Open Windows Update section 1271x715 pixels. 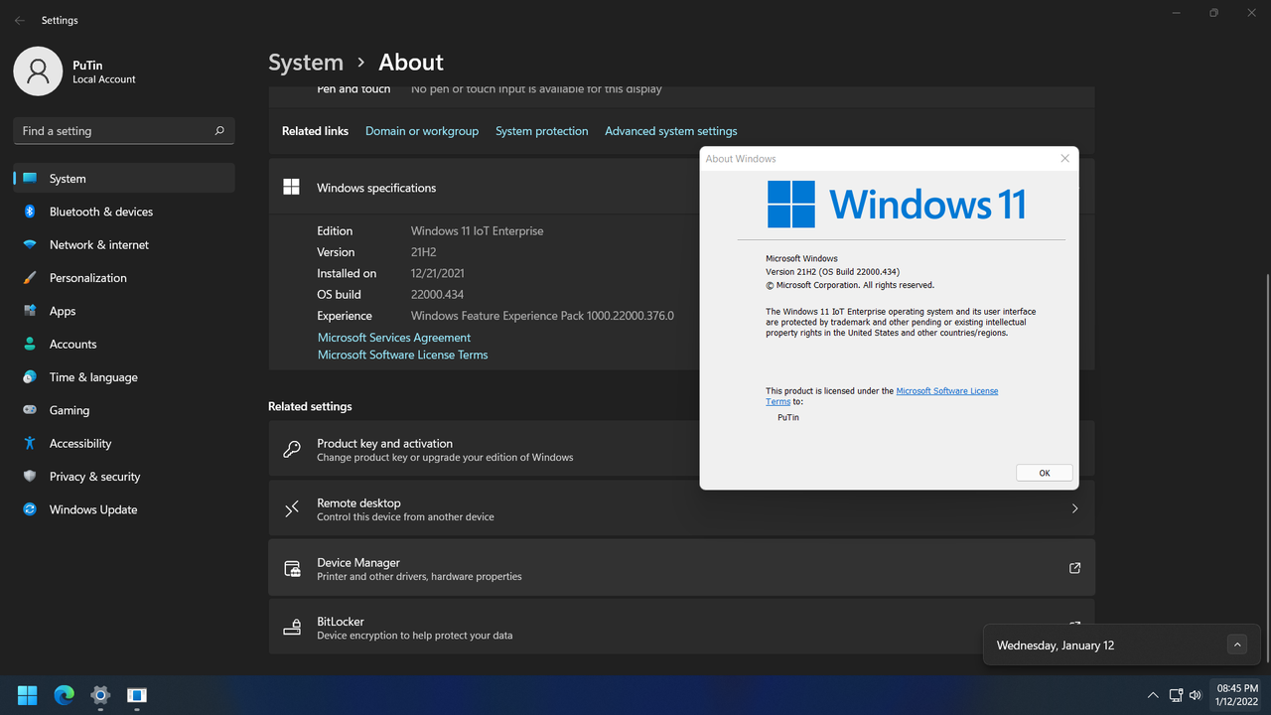92,509
